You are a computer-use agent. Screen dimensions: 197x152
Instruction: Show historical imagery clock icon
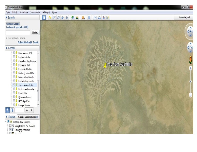click(73, 18)
